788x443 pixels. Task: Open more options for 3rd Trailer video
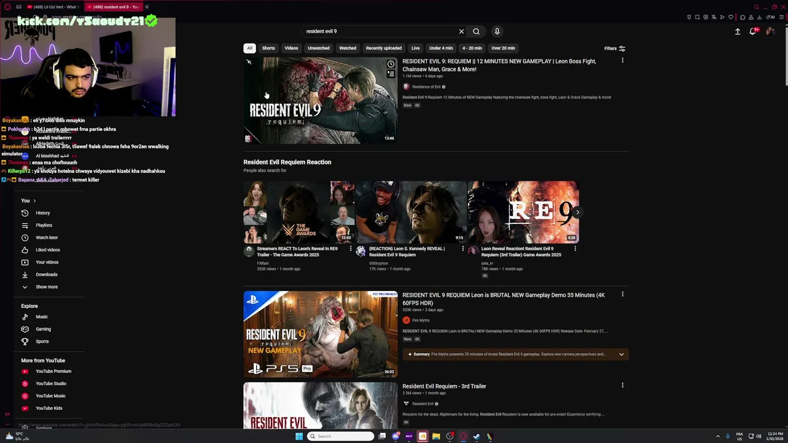pos(622,386)
